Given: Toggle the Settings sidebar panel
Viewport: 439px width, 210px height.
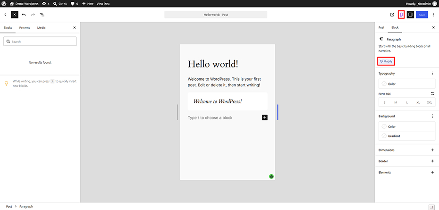Looking at the screenshot, I should 411,15.
